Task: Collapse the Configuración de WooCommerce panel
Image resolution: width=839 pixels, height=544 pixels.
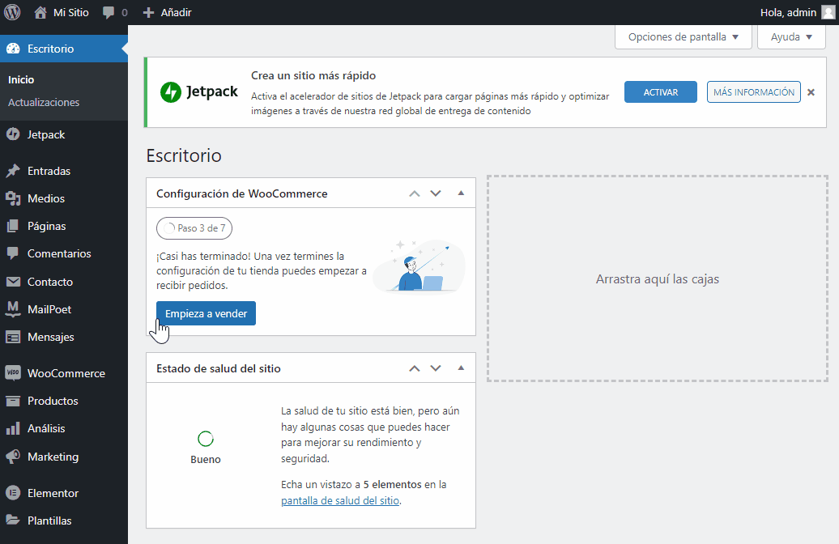Action: (462, 193)
